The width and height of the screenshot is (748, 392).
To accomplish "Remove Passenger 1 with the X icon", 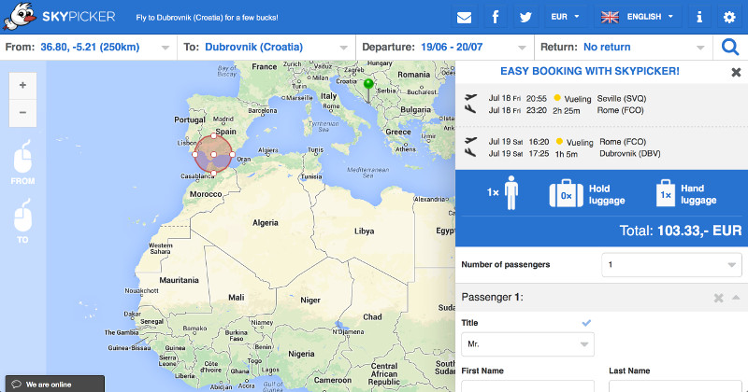I will click(718, 298).
